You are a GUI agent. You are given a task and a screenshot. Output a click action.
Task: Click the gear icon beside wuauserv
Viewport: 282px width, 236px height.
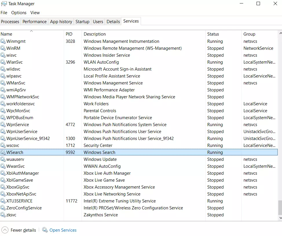pos(3,159)
